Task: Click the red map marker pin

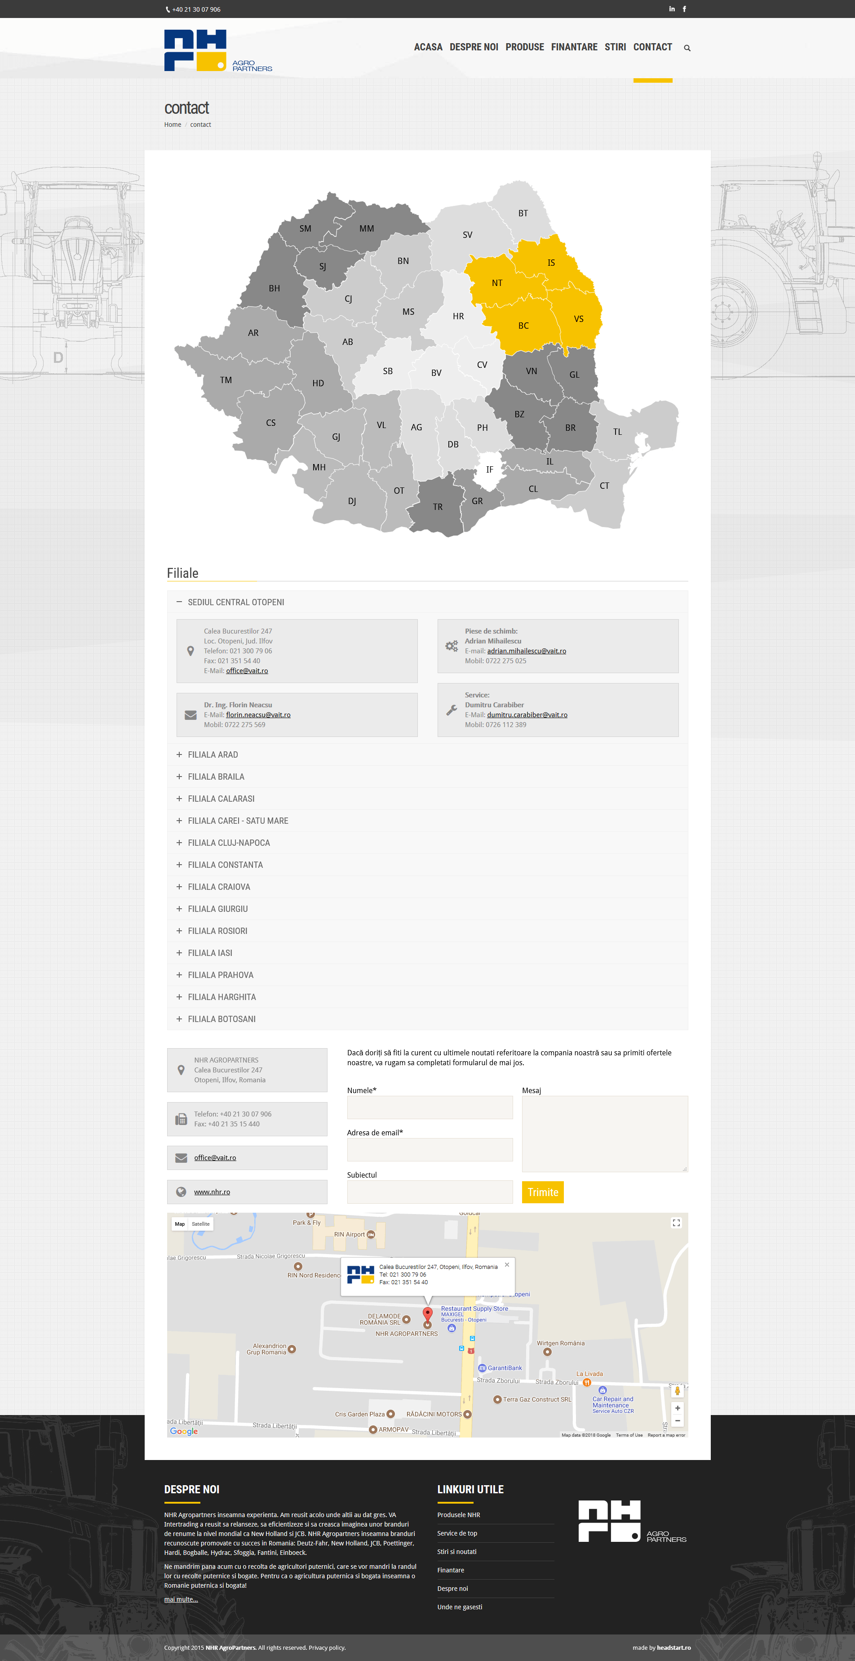Action: (427, 1313)
